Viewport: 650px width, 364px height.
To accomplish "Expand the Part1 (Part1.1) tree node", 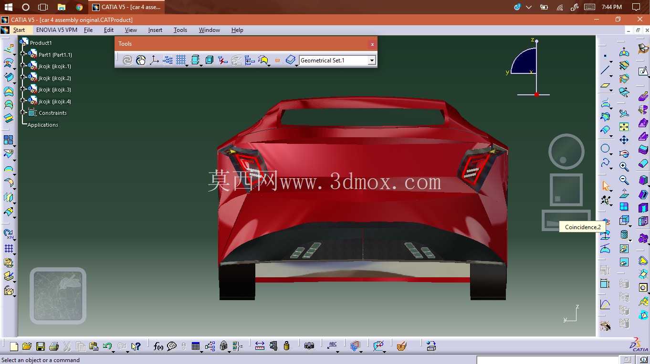I will pos(22,54).
